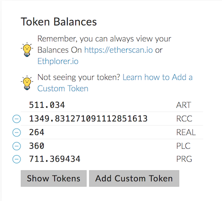The width and height of the screenshot is (222, 201).
Task: Select the 711.369434 PRG balance value
Action: tap(55, 159)
